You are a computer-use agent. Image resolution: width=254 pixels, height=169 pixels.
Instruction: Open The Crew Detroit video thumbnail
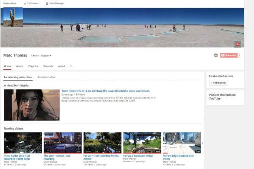[x=63, y=143]
